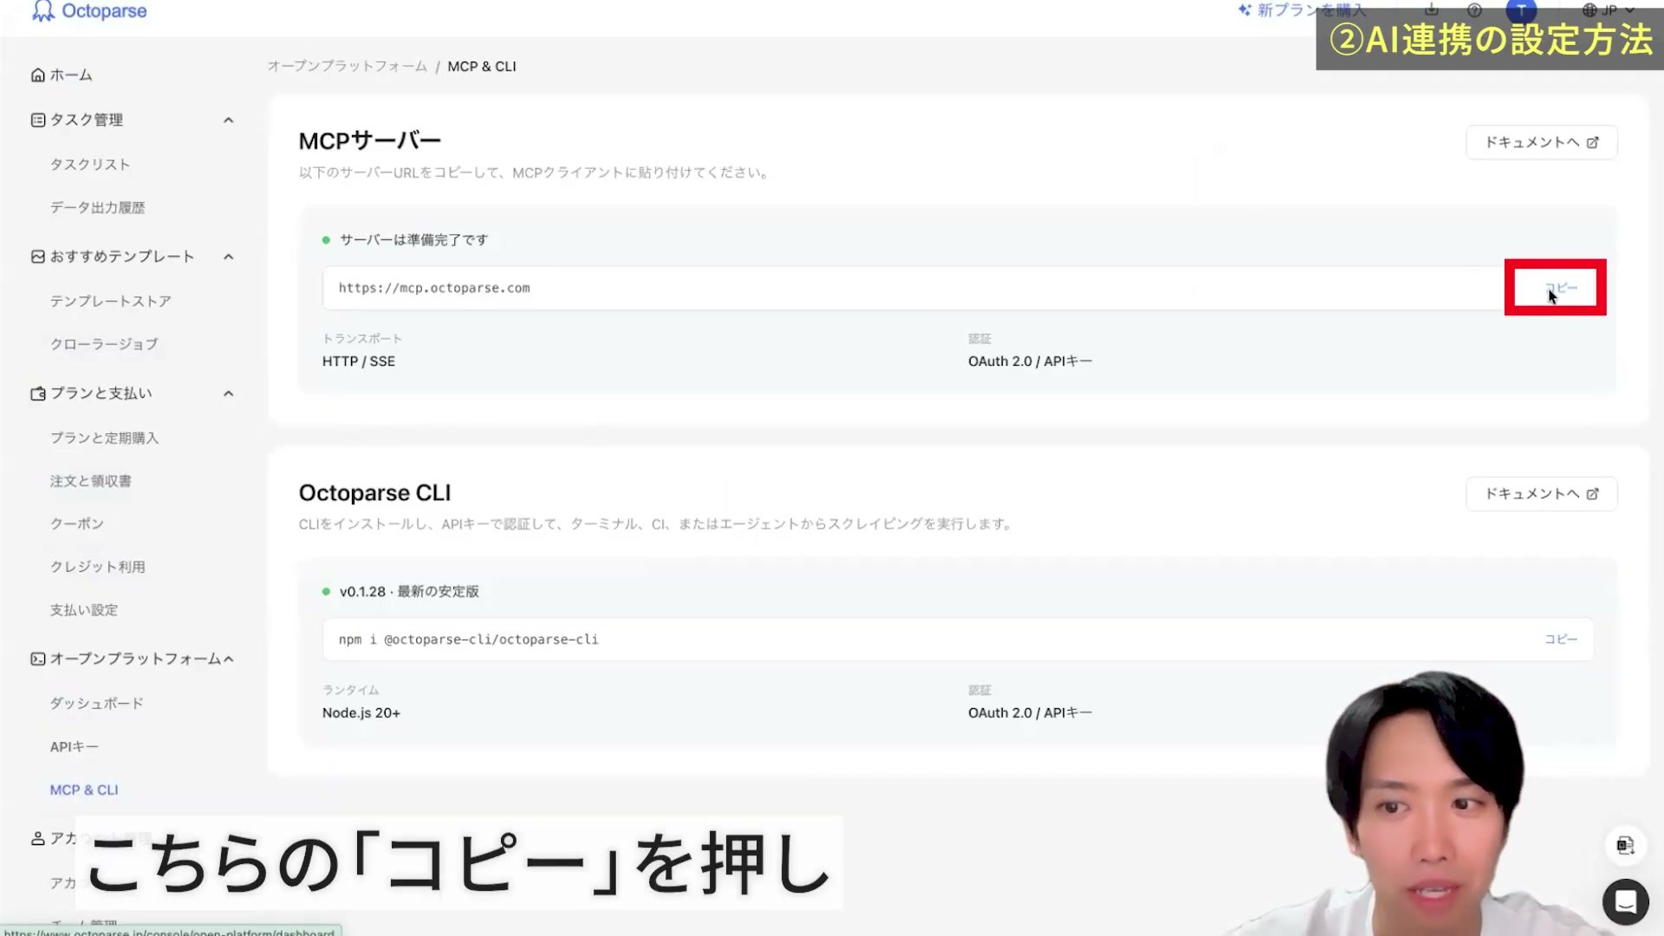Click OAuth 2.0 / APIキー under Octoparse CLI
The image size is (1664, 936).
(x=1030, y=713)
